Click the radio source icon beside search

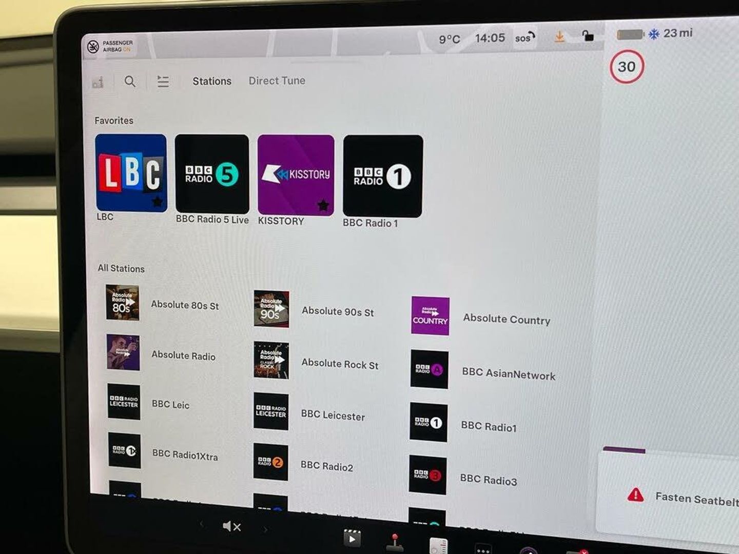pyautogui.click(x=98, y=82)
